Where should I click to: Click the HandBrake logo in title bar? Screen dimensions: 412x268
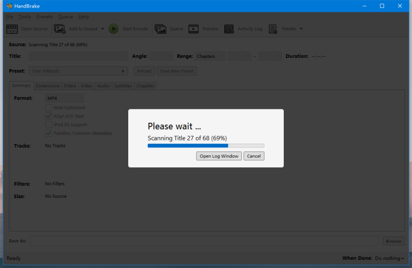(10, 6)
